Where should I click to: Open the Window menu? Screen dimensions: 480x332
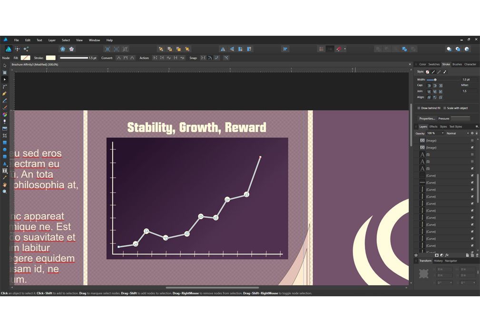pyautogui.click(x=94, y=40)
